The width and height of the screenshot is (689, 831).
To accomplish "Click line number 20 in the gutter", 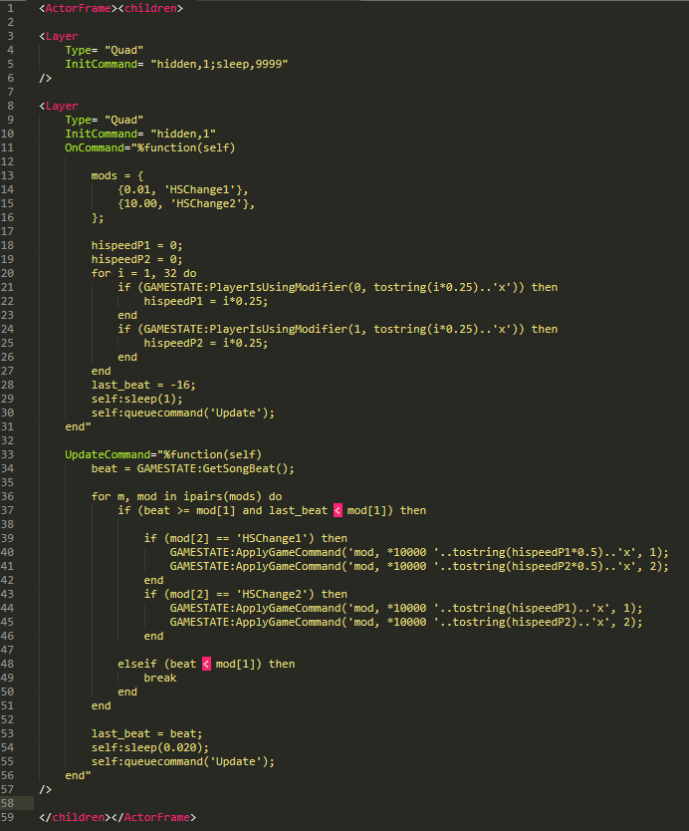I will [7, 273].
